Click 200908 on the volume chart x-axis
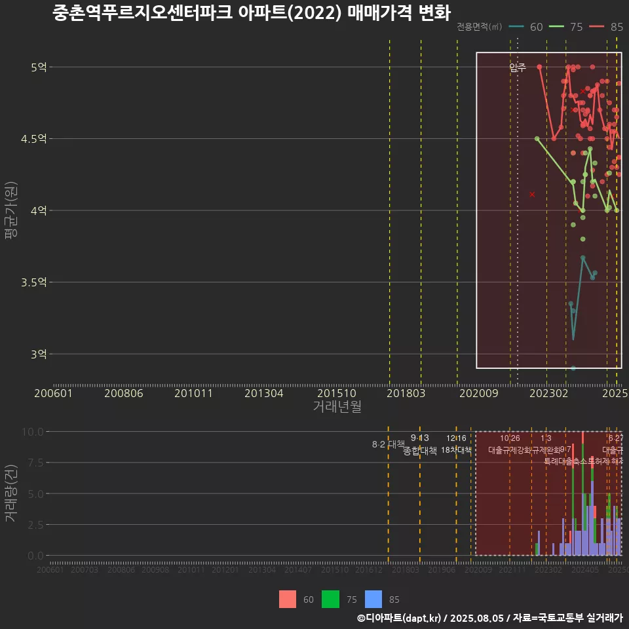Viewport: 629px width, 629px height. 155,569
